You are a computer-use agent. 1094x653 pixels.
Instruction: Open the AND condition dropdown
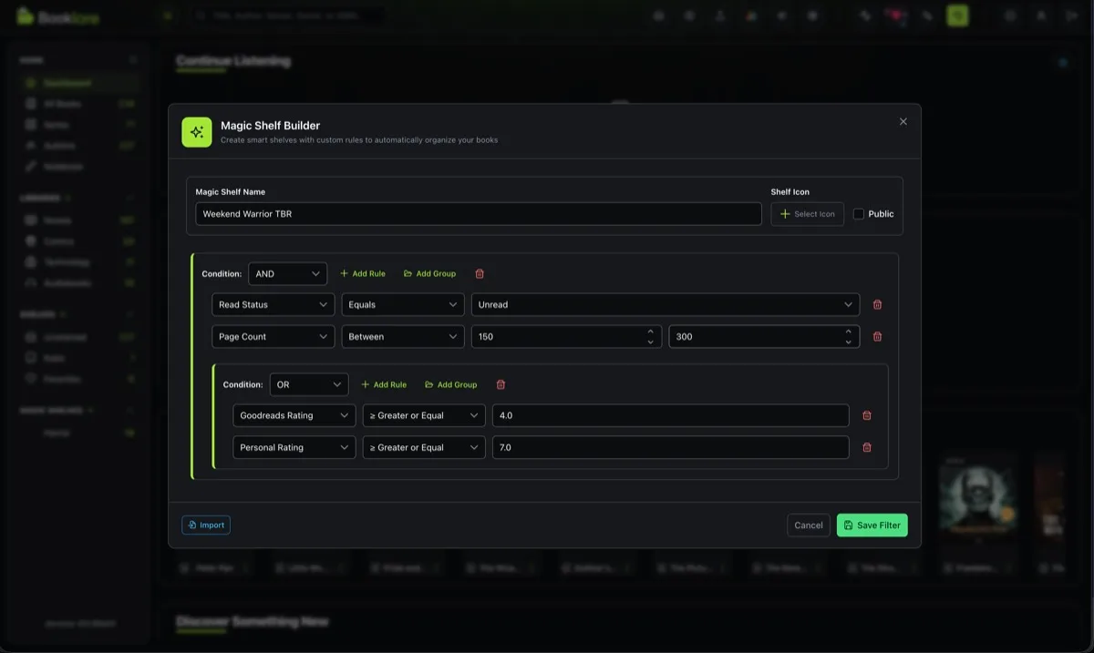(x=287, y=273)
